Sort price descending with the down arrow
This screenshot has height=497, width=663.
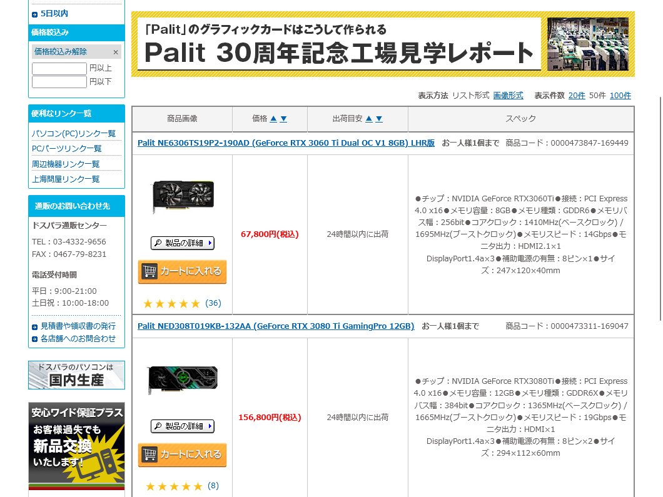pyautogui.click(x=284, y=119)
